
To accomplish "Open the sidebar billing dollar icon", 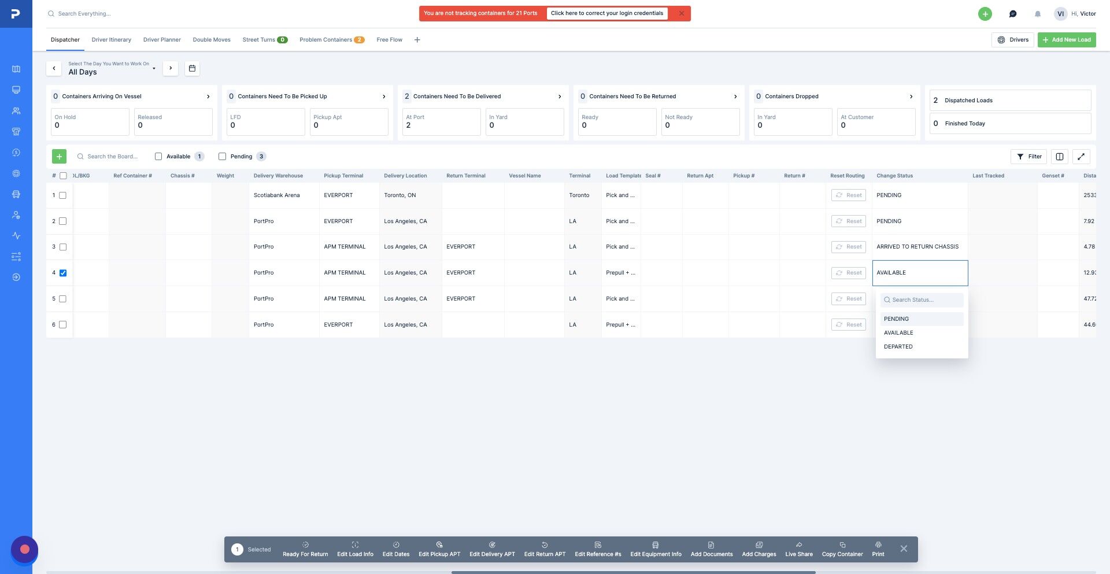I will (x=16, y=153).
